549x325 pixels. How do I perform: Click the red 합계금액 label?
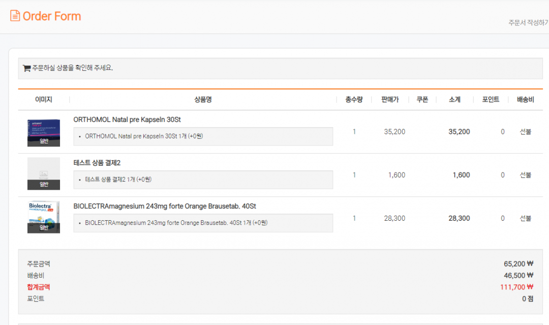click(x=39, y=287)
